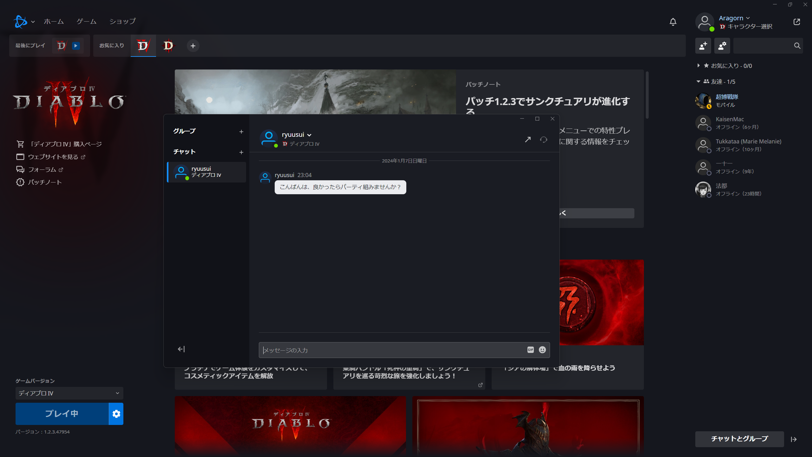Screen dimensions: 812x457
Task: Open ryuusui name dropdown in chat header
Action: coord(297,135)
